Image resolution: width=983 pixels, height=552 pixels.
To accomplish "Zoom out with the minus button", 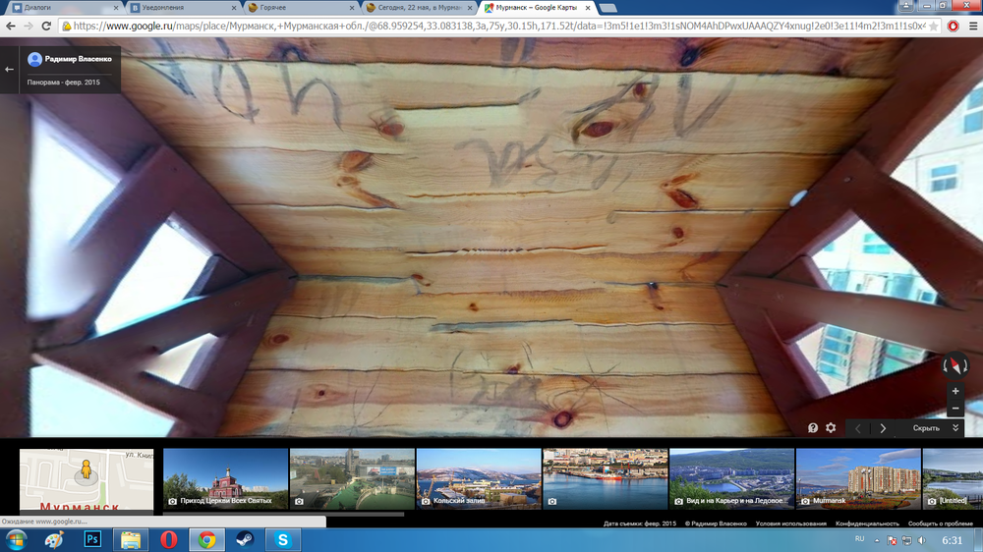I will coord(955,408).
